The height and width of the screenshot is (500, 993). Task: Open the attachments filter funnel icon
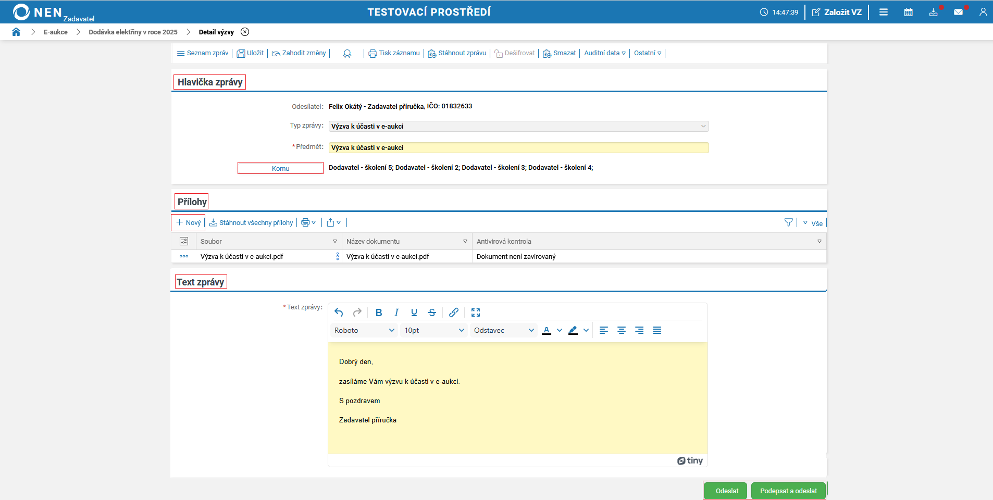pos(788,223)
